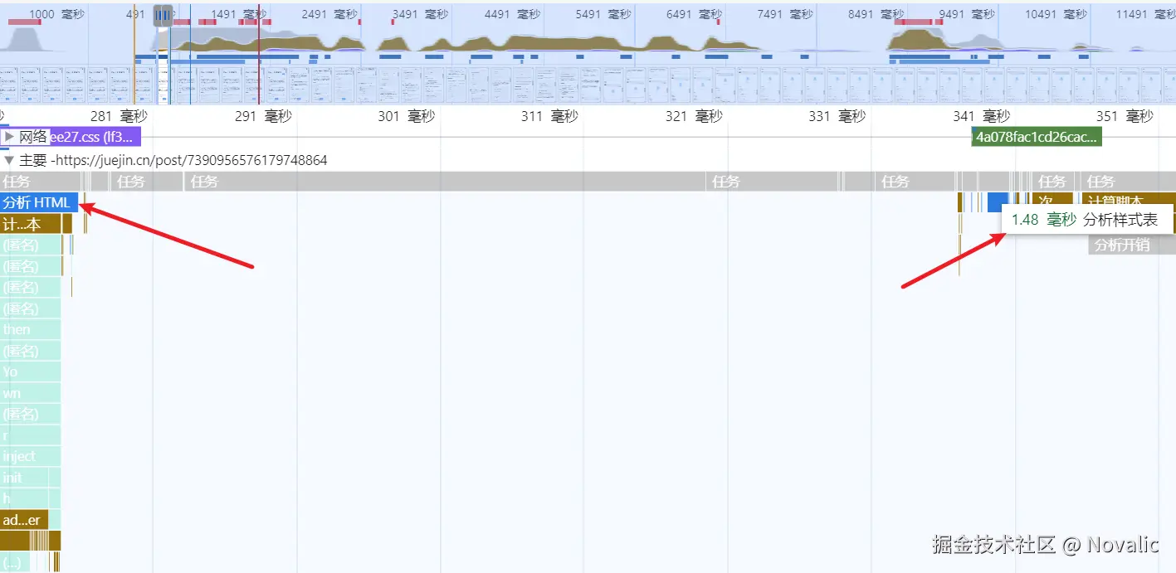Collapse the 主要 main thread track
The height and width of the screenshot is (573, 1176).
(10, 161)
